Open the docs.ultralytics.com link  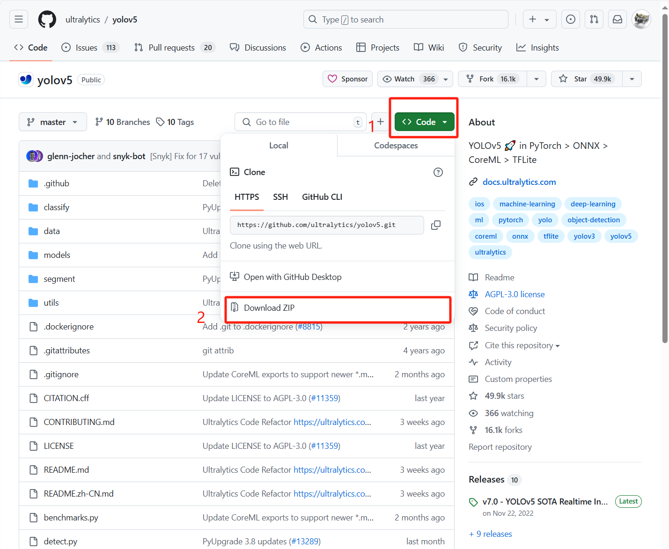(519, 182)
